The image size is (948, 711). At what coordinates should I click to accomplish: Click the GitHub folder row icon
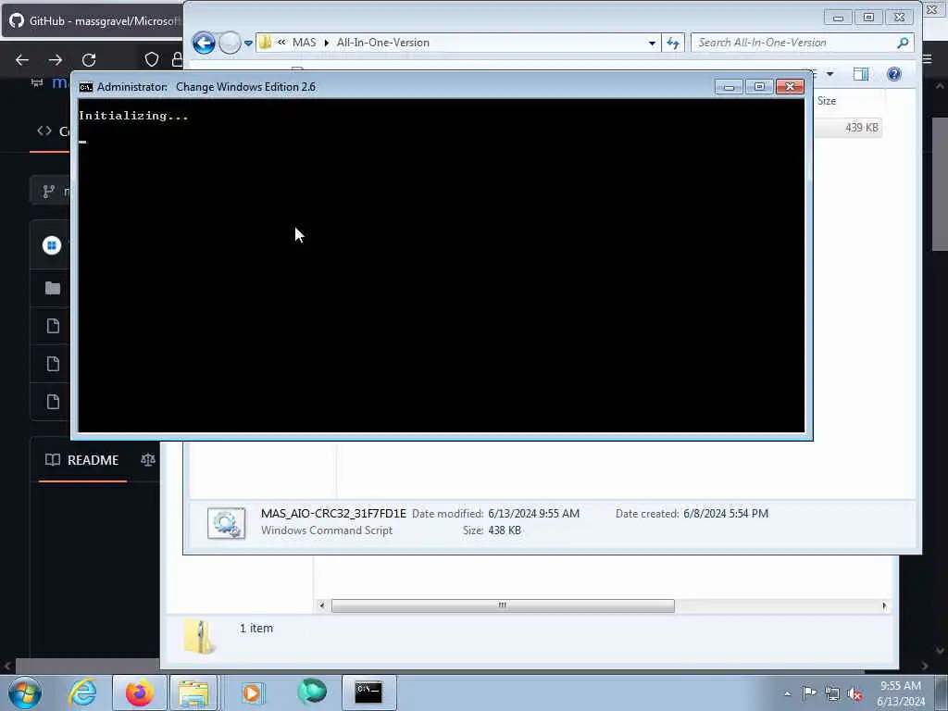53,289
